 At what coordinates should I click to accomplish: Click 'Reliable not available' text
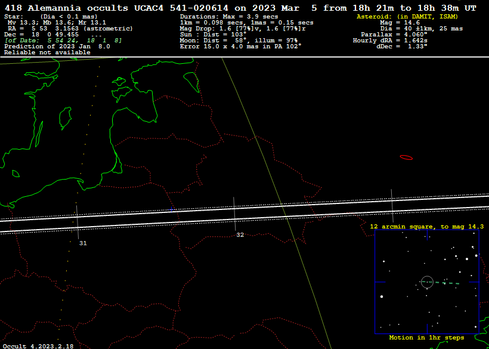click(x=47, y=52)
